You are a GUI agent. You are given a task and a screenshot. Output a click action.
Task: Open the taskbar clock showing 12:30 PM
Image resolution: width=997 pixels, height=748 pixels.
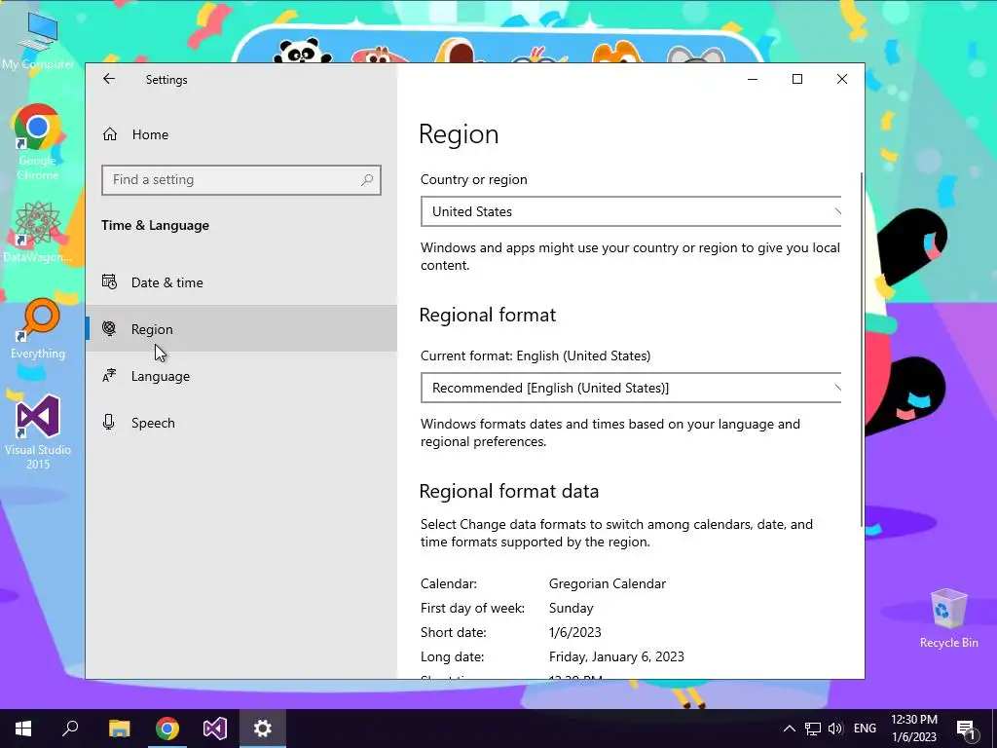[913, 729]
